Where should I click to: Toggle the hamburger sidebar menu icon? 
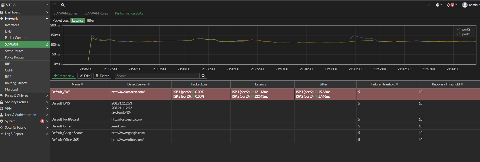coord(54,5)
